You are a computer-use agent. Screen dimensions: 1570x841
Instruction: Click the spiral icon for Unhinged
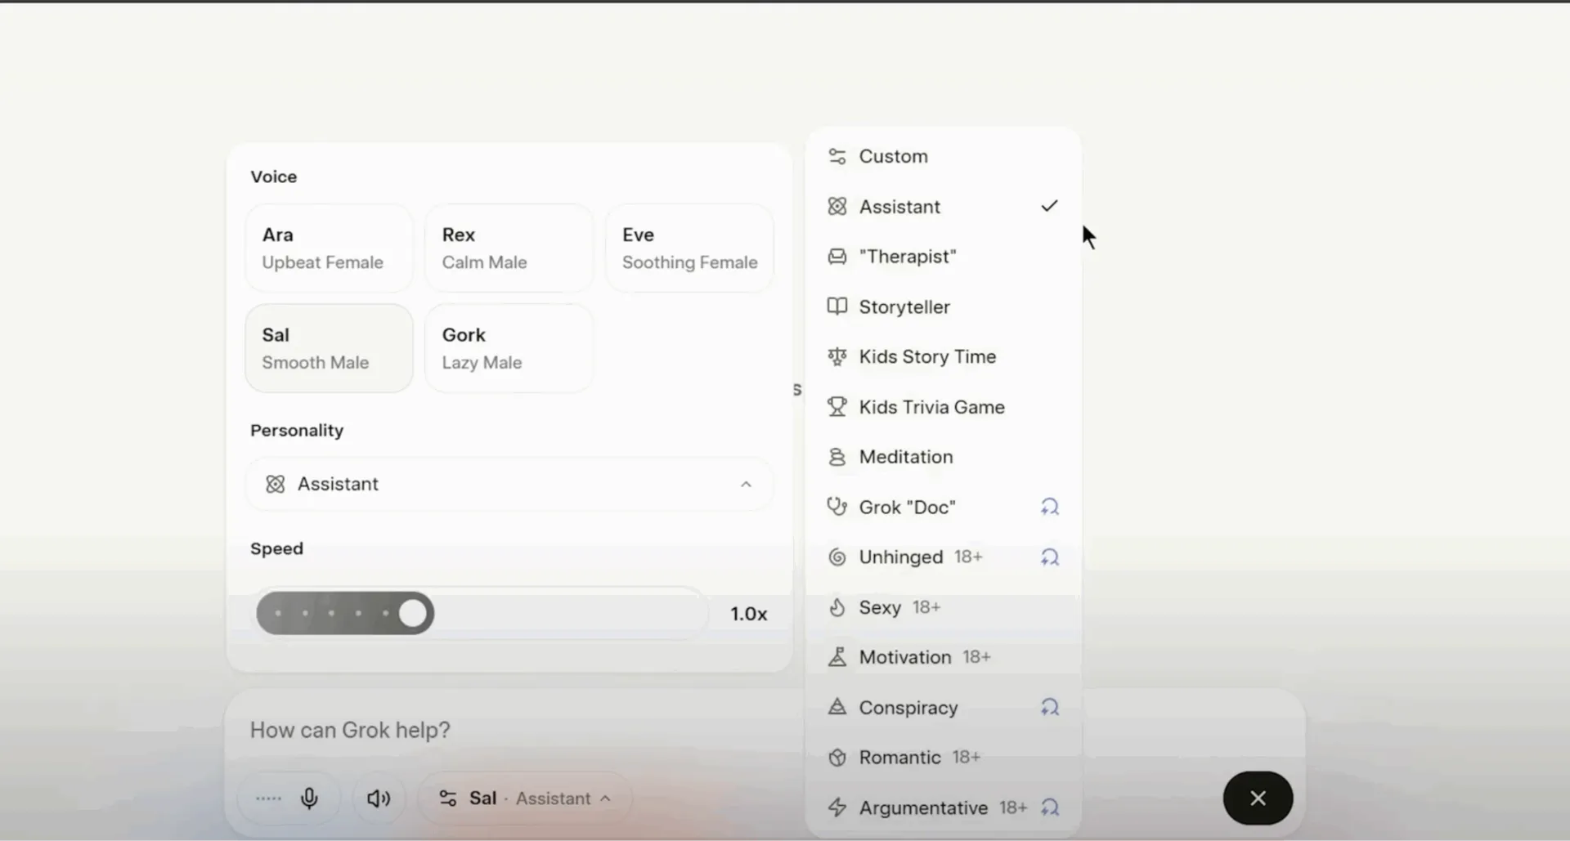point(837,557)
